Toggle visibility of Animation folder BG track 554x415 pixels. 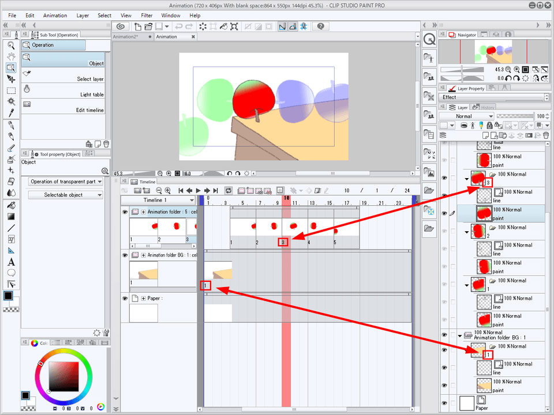(x=125, y=255)
